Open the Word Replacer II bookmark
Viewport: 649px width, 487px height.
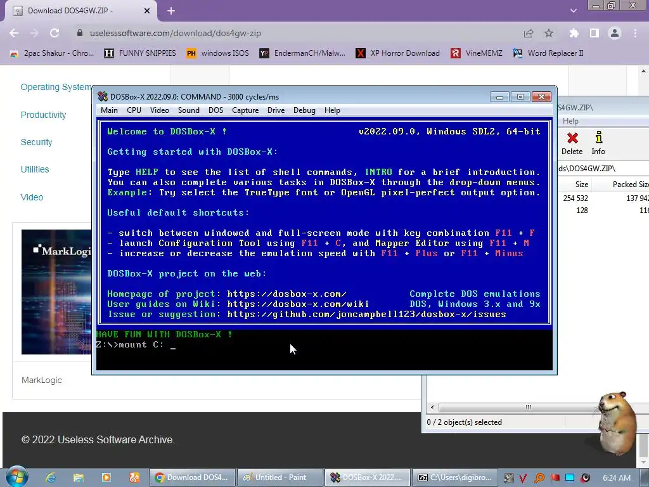(548, 53)
